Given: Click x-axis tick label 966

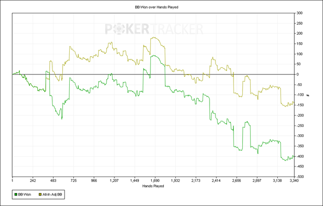Looking at the screenshot, I should coord(94,181).
